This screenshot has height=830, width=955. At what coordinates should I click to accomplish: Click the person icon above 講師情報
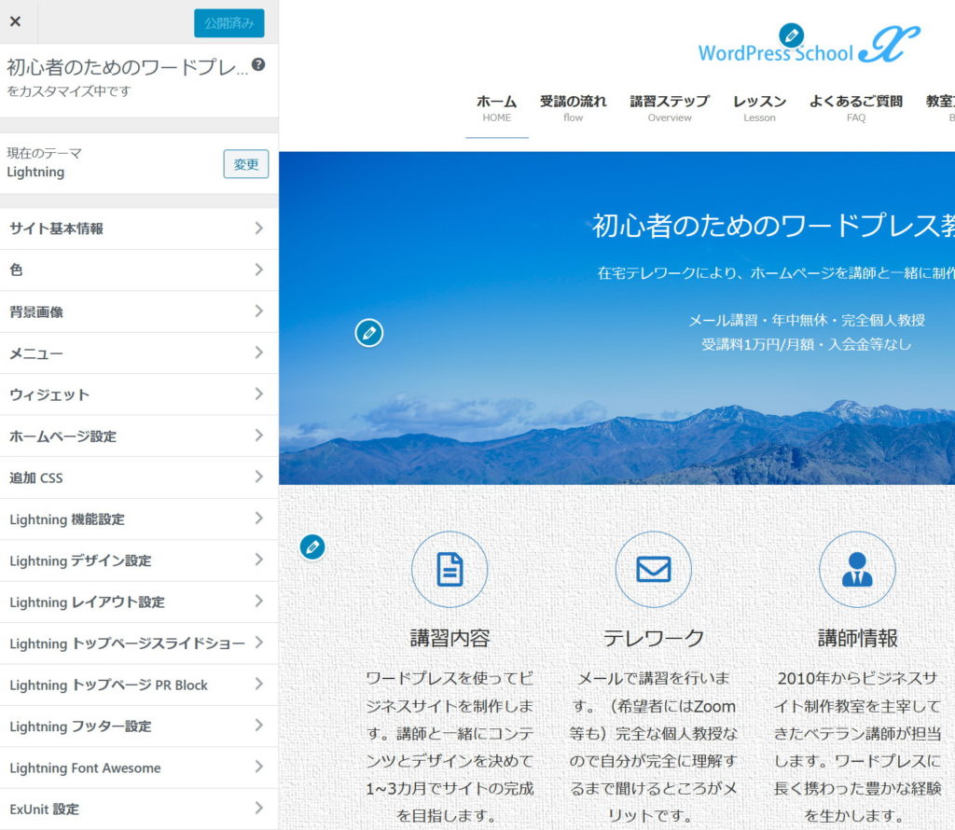[856, 569]
